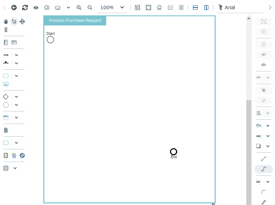The image size is (275, 205).
Task: Click the print icon
Action: (159, 8)
